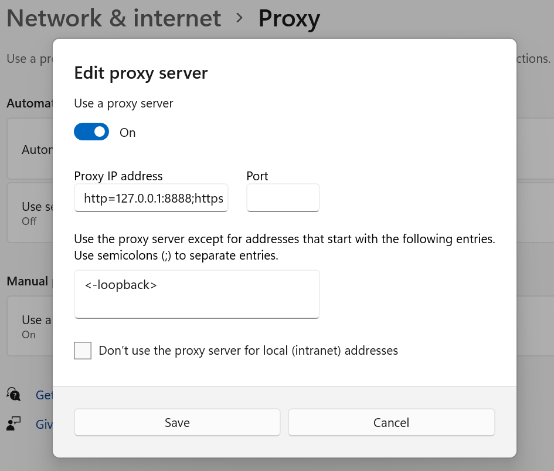This screenshot has width=554, height=471.
Task: Click the Edit proxy server dialog title
Action: [x=141, y=73]
